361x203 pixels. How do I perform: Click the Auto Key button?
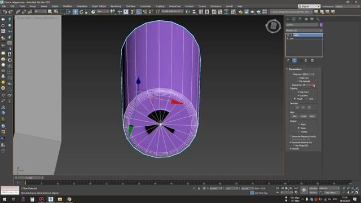click(x=313, y=188)
